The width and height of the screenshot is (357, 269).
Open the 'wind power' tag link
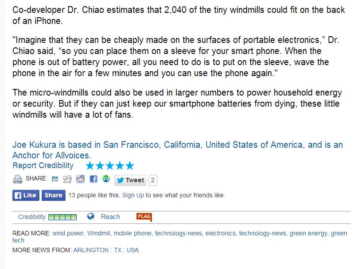[x=68, y=233]
